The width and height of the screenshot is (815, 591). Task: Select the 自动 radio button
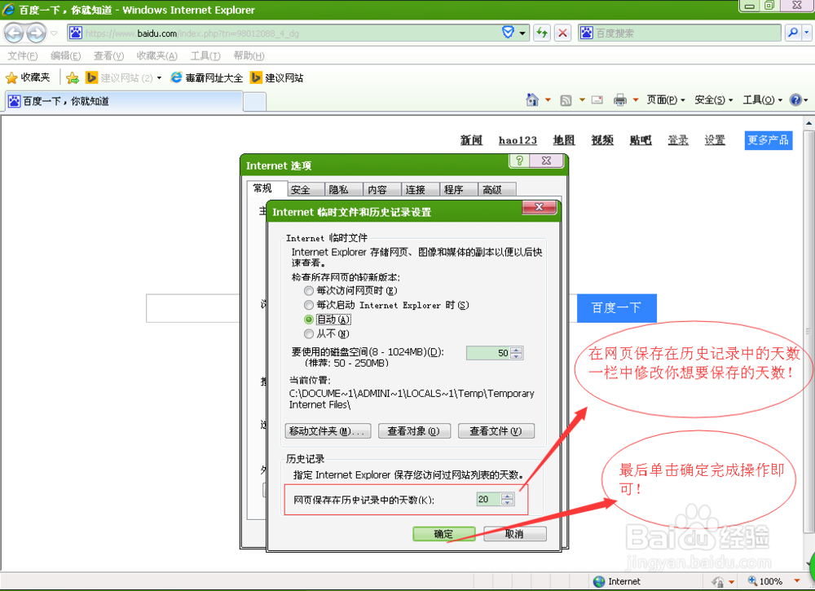(309, 320)
